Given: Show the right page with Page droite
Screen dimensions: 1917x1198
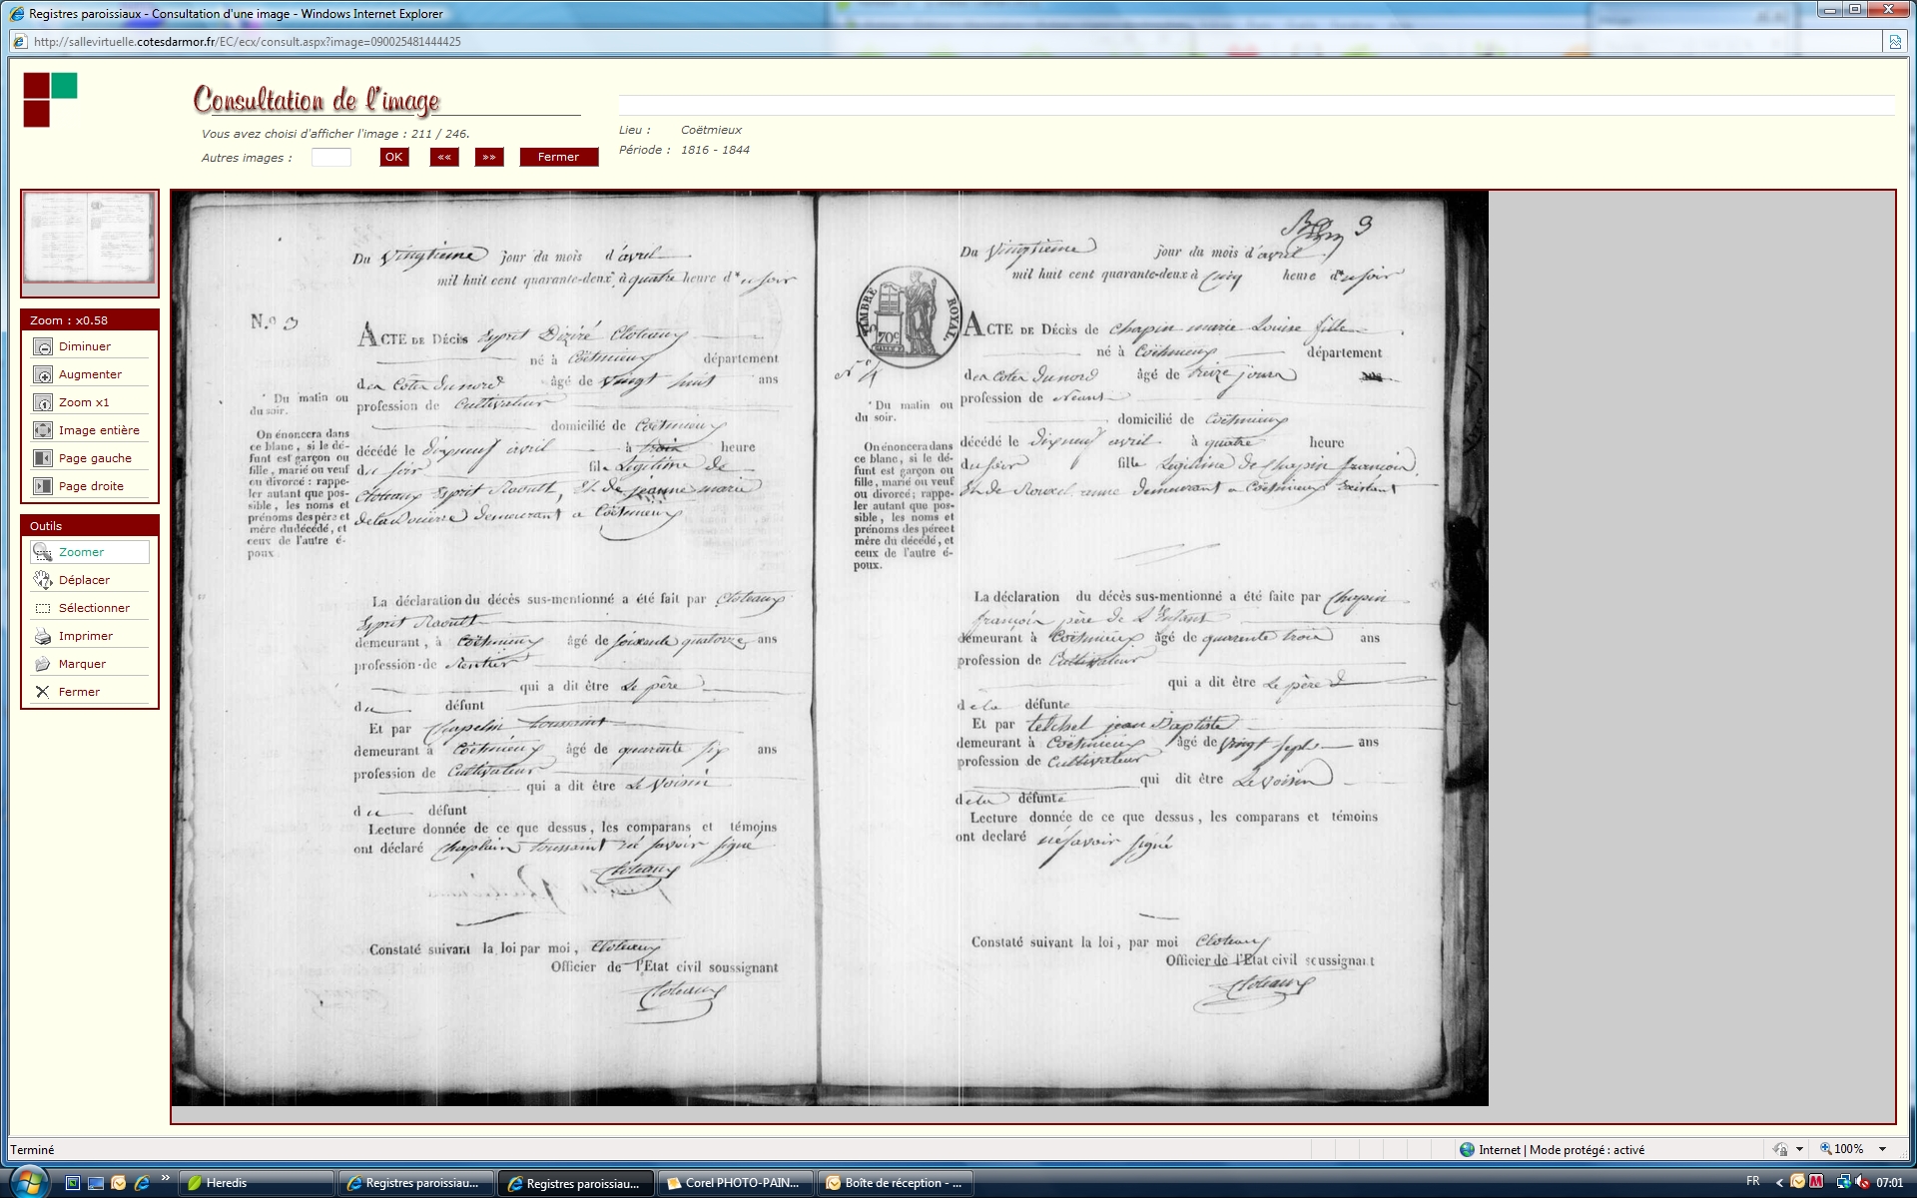Looking at the screenshot, I should point(43,486).
